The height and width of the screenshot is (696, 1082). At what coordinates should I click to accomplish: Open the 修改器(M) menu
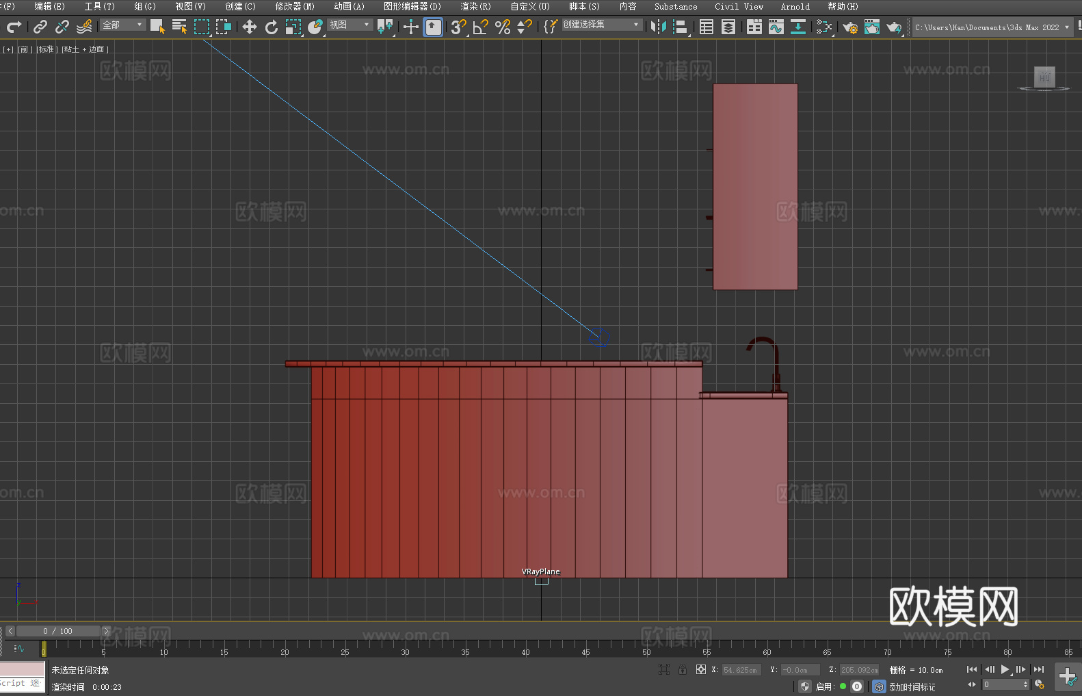click(295, 6)
